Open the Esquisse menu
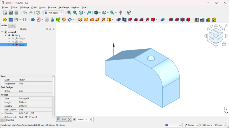 point(52,7)
